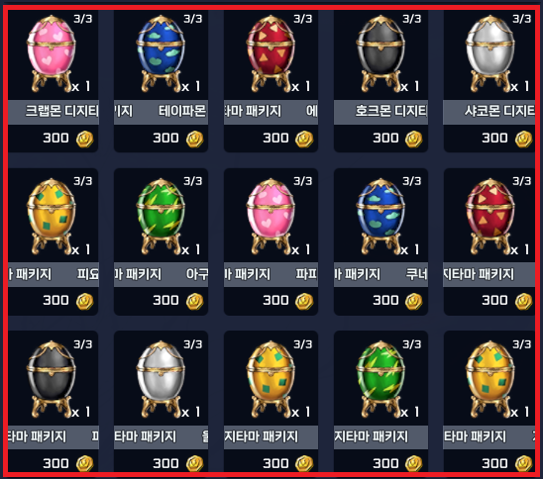Pick the black egg labeled 호크몬

pyautogui.click(x=380, y=53)
